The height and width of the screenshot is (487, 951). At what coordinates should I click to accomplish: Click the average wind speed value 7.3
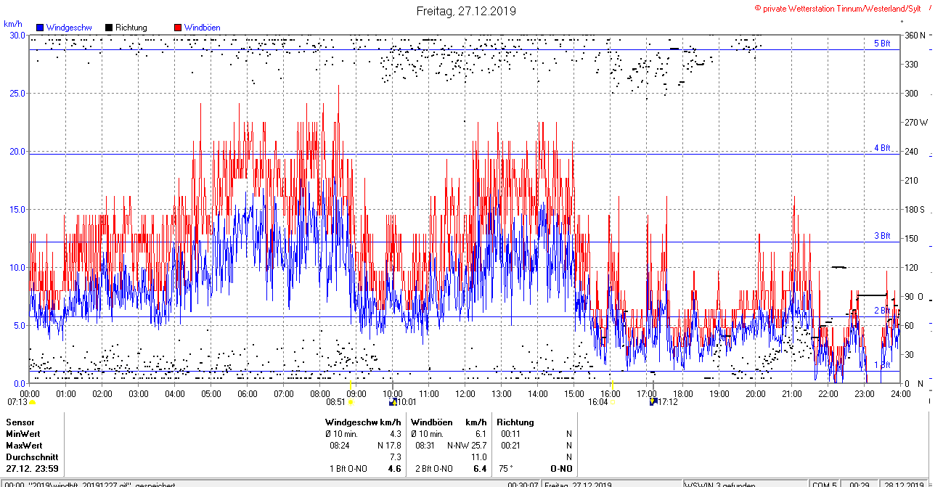(396, 457)
